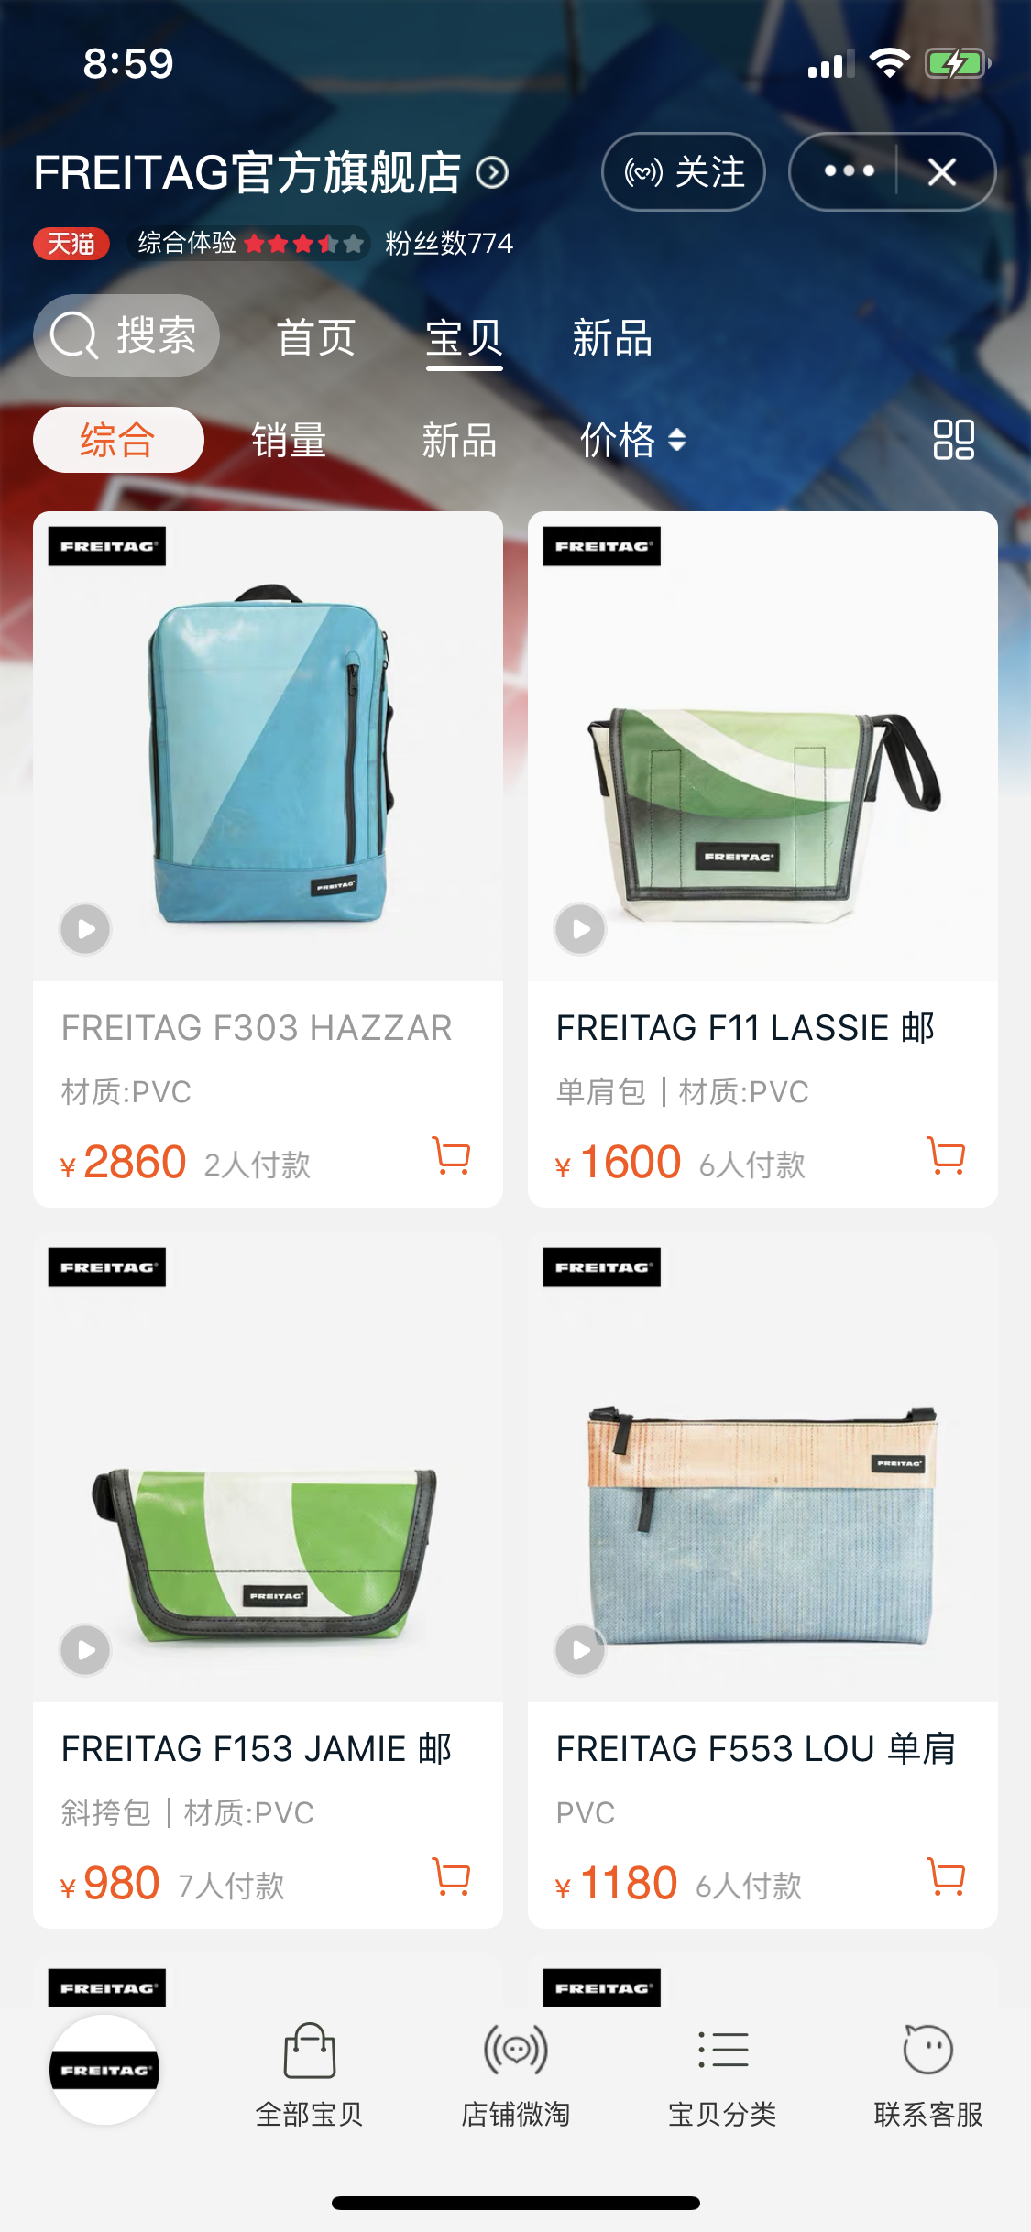Open 店铺微淘 broadcast icon

tap(516, 2051)
